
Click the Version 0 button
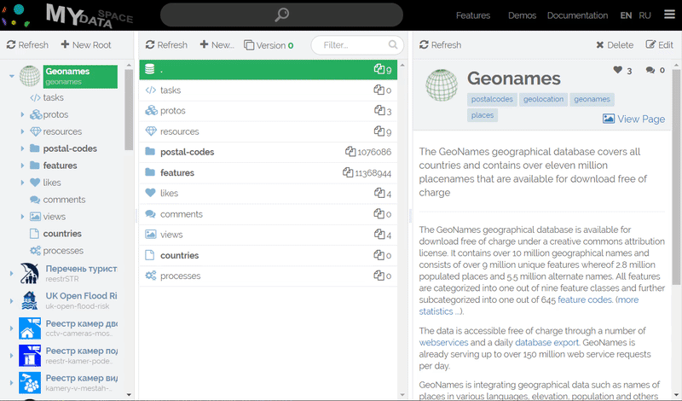[269, 45]
